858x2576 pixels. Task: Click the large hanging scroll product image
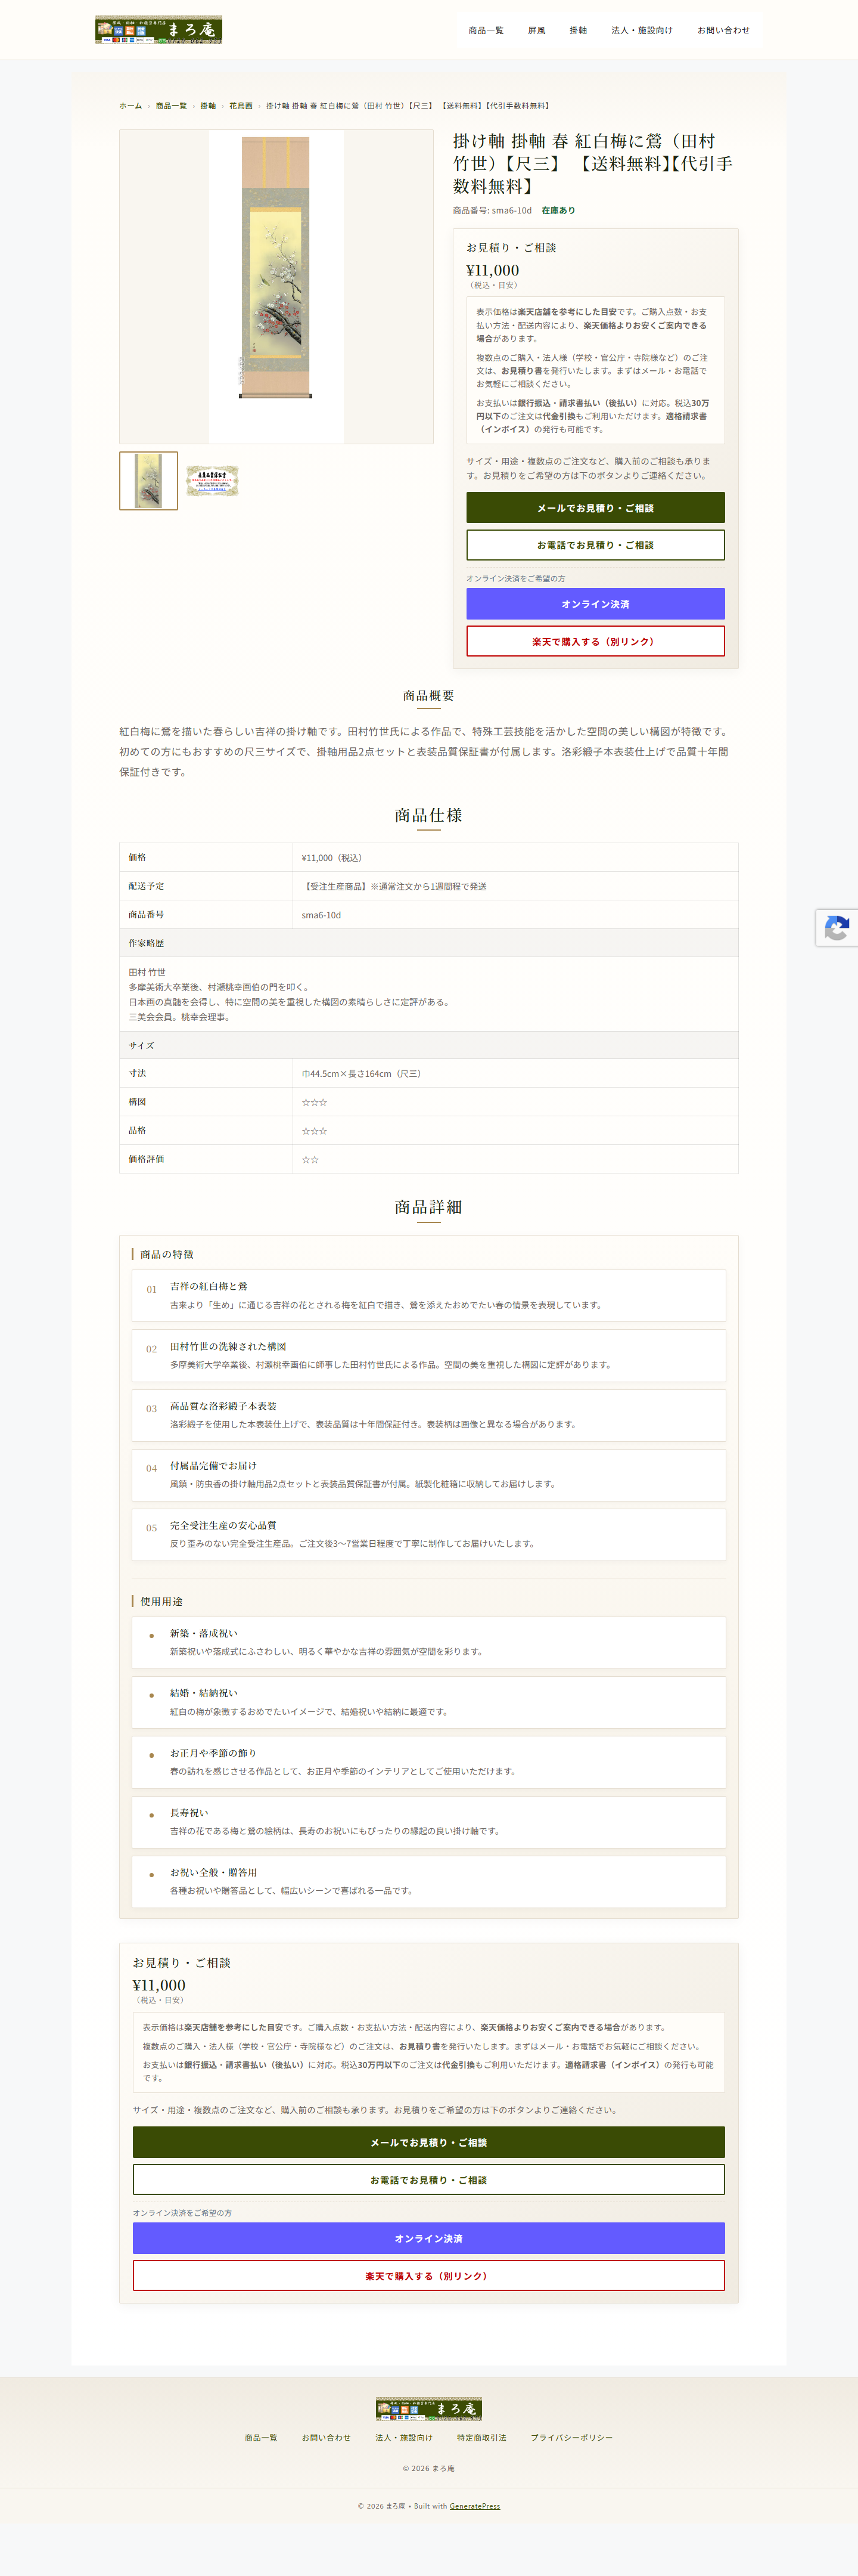click(x=276, y=286)
